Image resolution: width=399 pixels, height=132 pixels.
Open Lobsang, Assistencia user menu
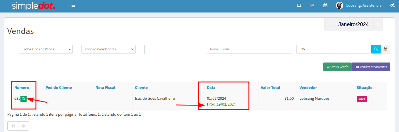(x=364, y=5)
